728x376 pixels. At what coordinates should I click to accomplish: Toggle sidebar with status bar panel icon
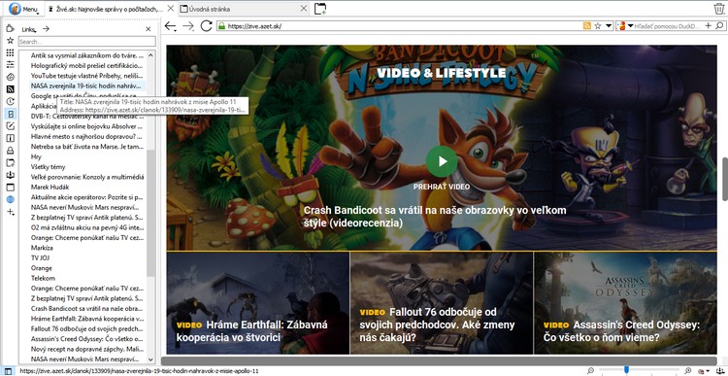click(8, 371)
